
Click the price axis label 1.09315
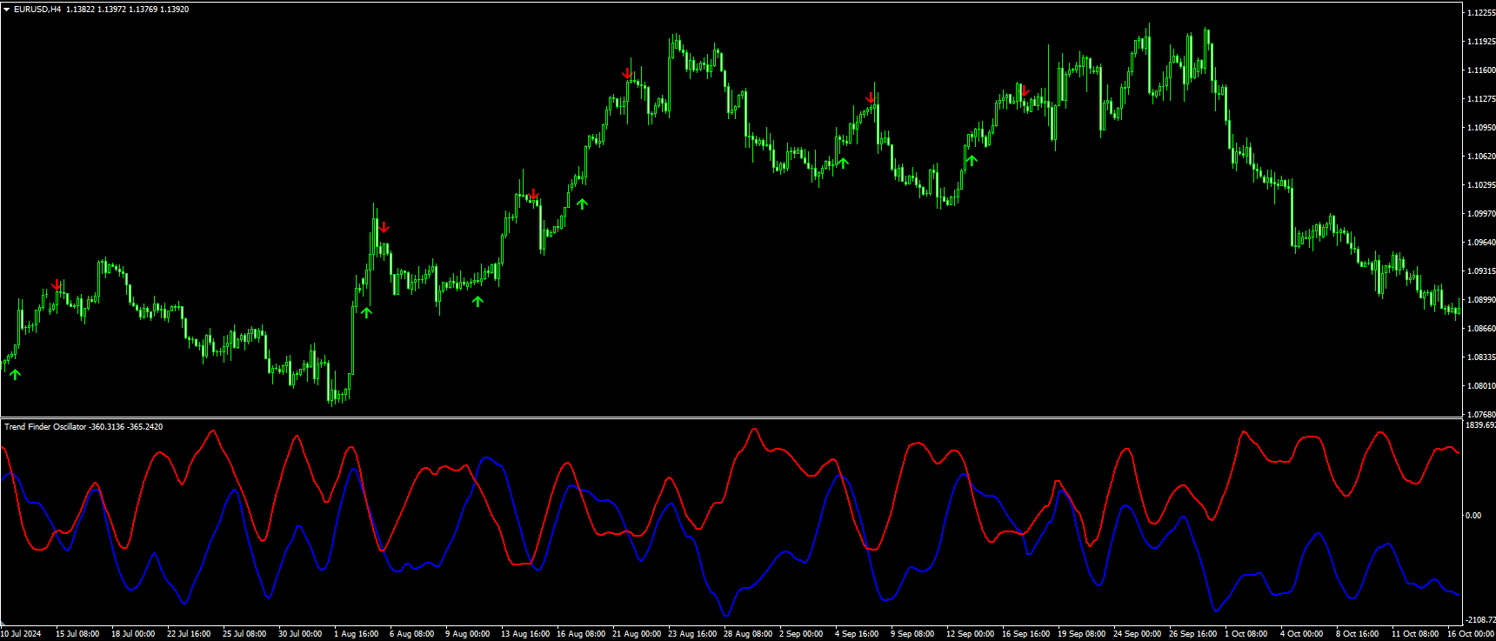point(1481,271)
